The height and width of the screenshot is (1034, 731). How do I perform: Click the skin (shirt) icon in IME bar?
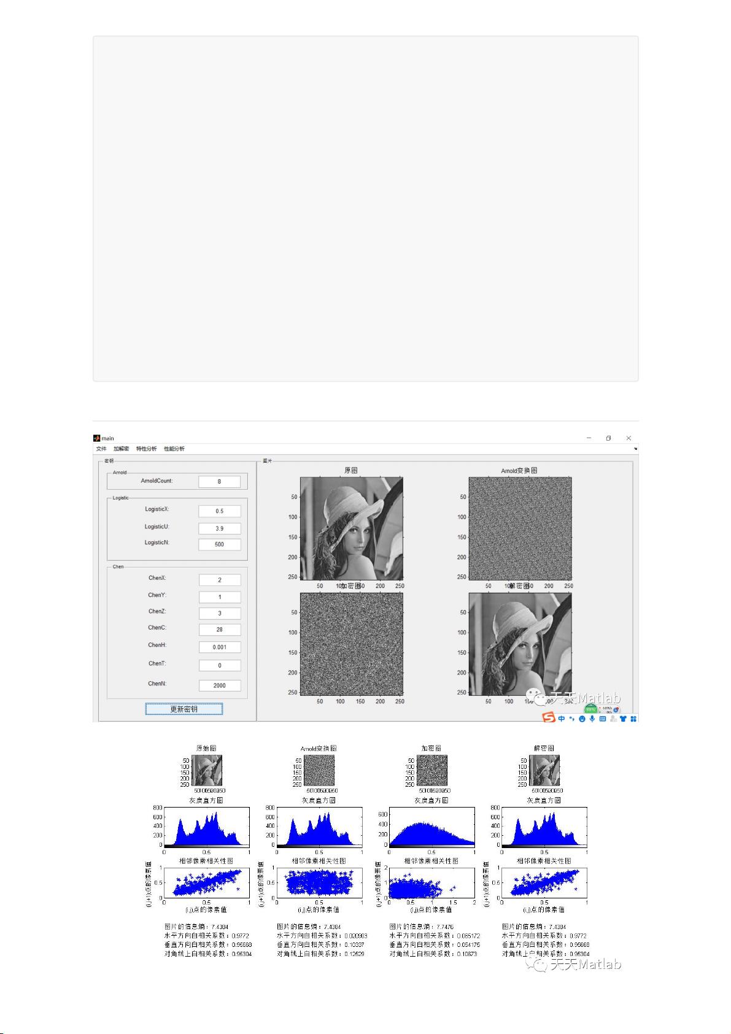point(623,719)
